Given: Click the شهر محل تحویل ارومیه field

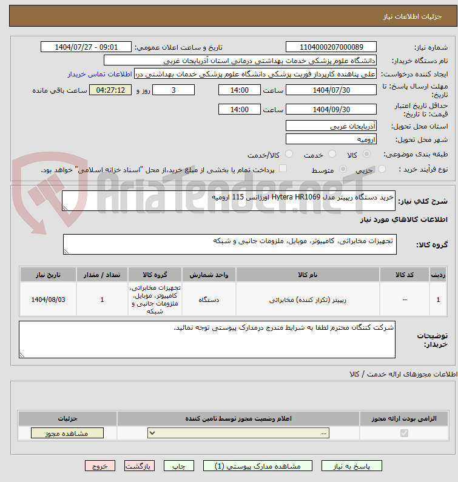Looking at the screenshot, I should click(331, 139).
